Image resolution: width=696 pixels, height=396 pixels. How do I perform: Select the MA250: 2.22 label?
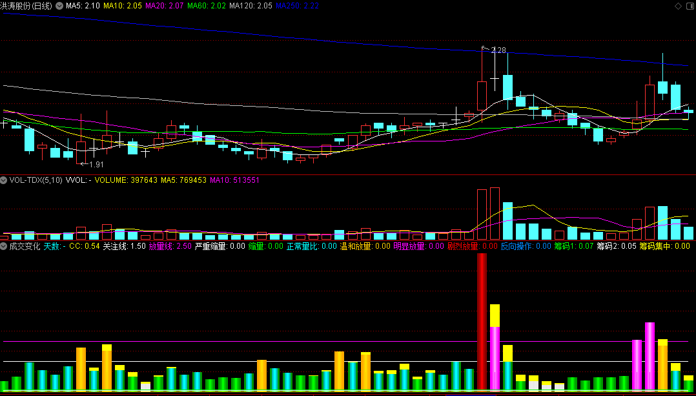(x=296, y=6)
